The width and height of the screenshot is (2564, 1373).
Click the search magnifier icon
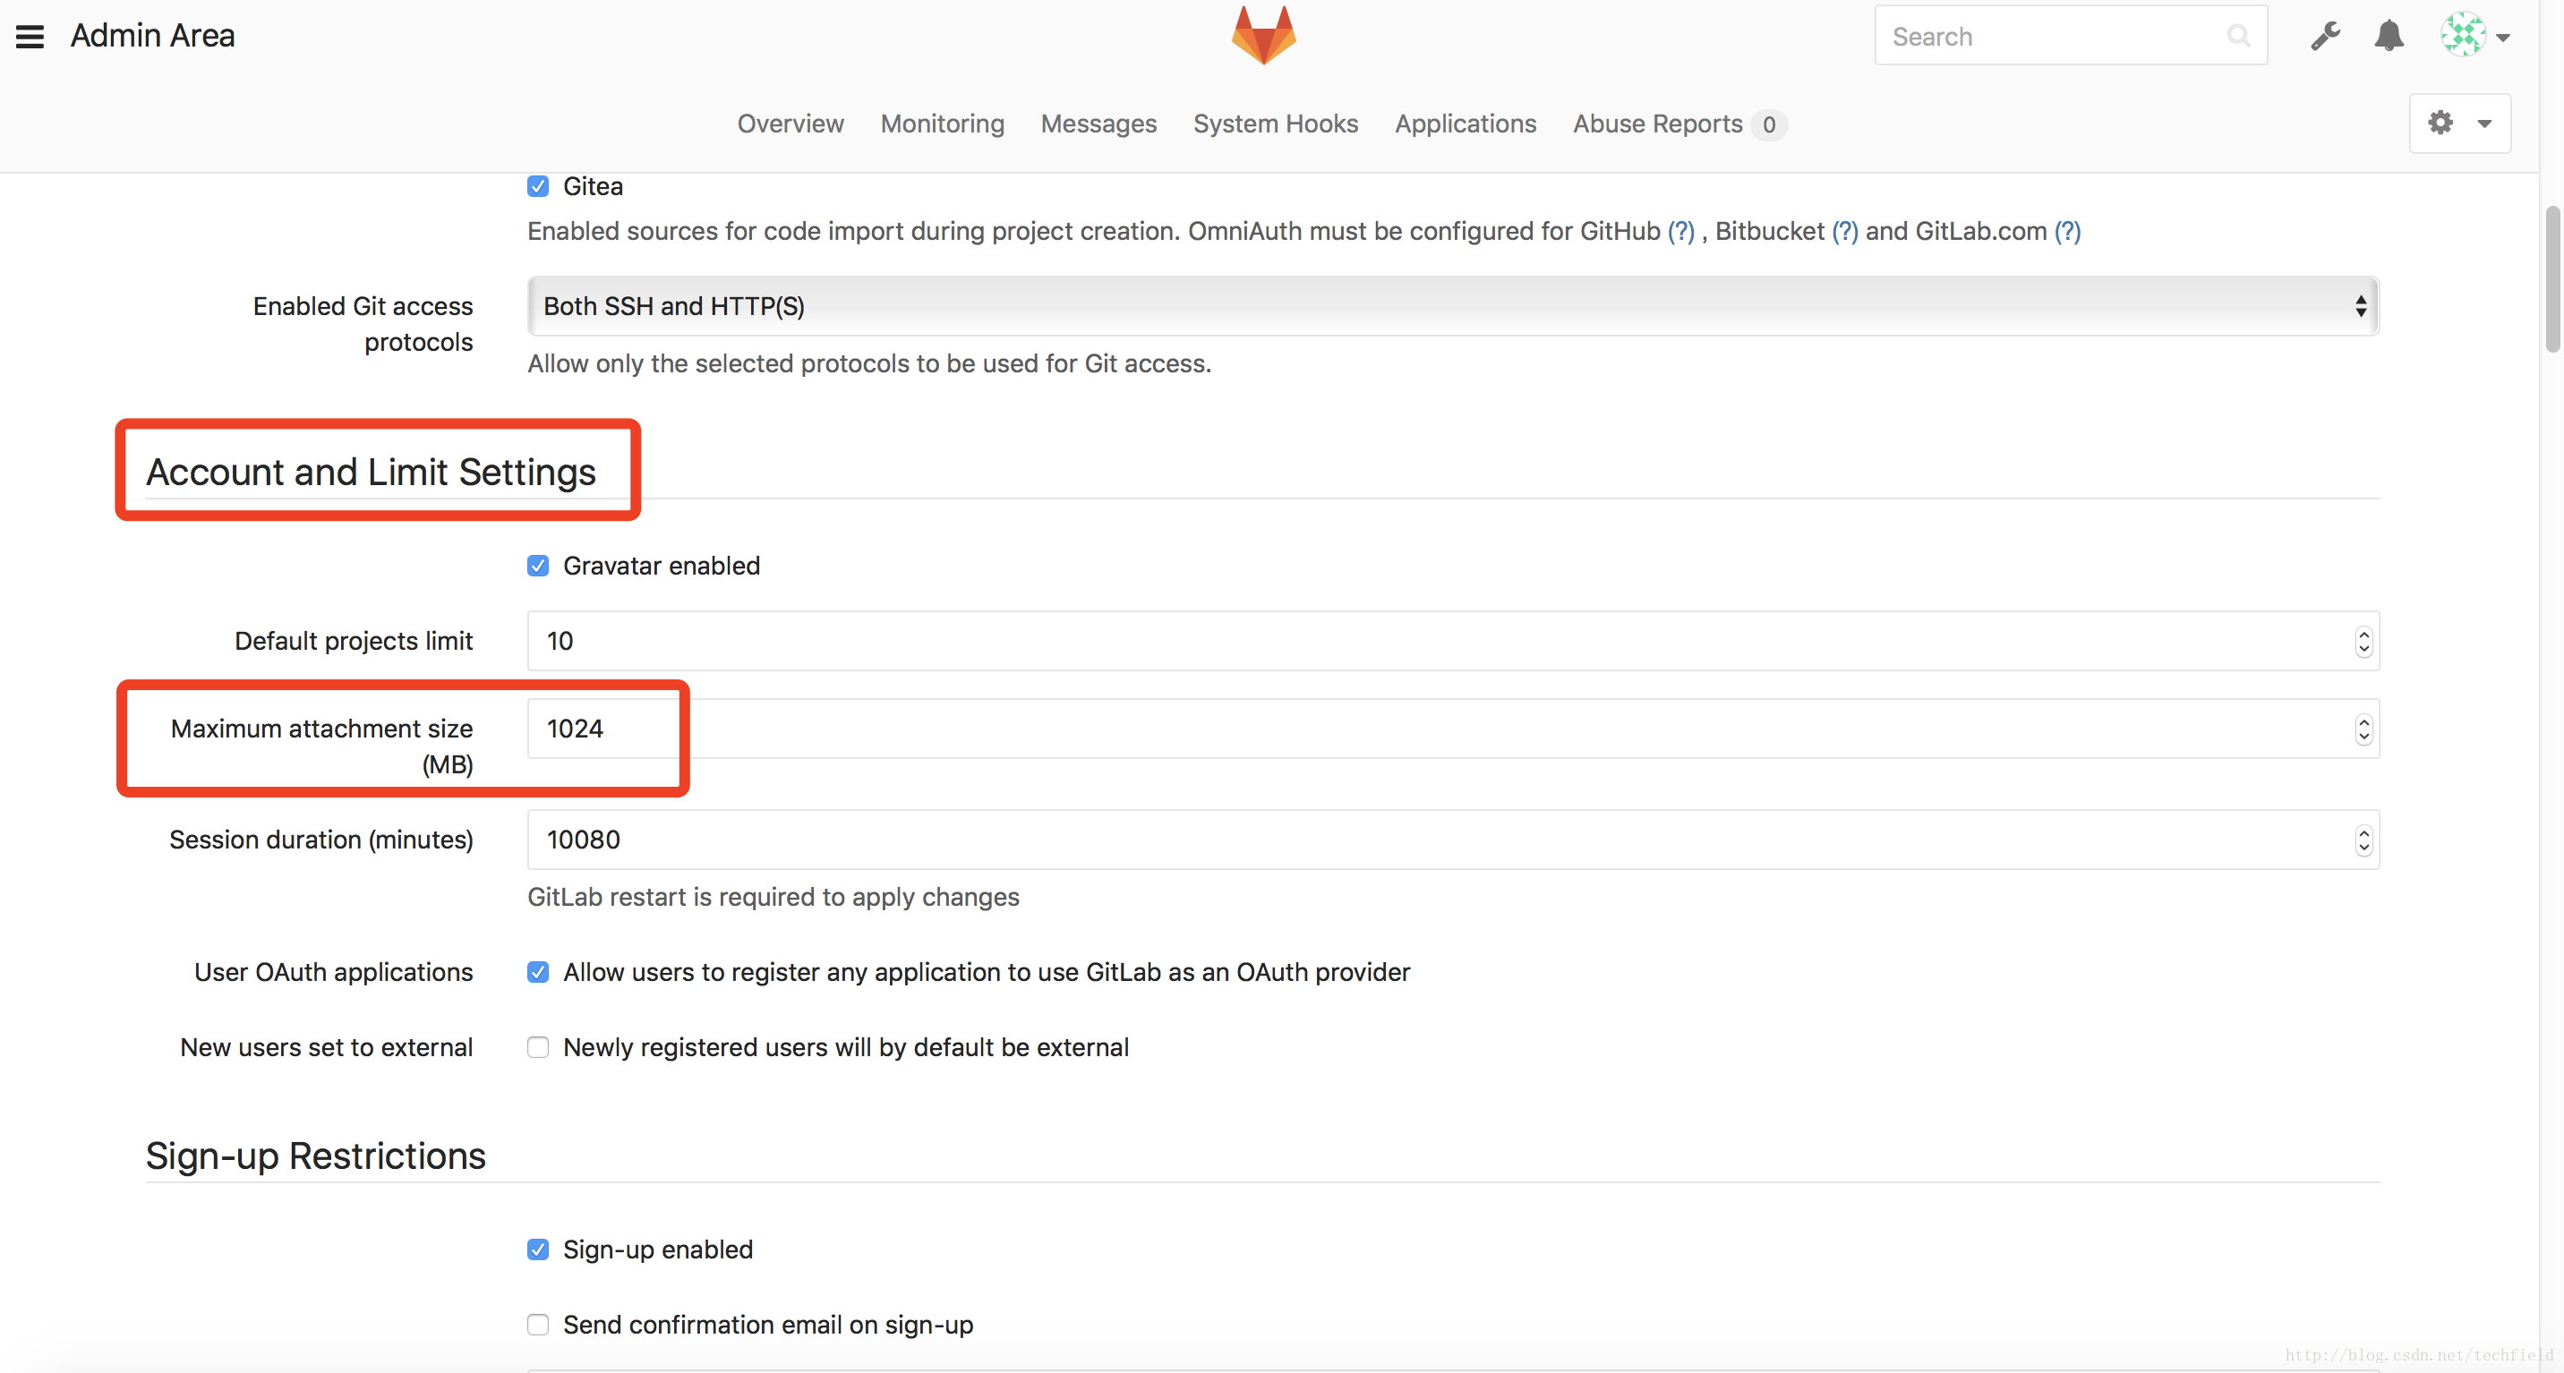tap(2238, 37)
